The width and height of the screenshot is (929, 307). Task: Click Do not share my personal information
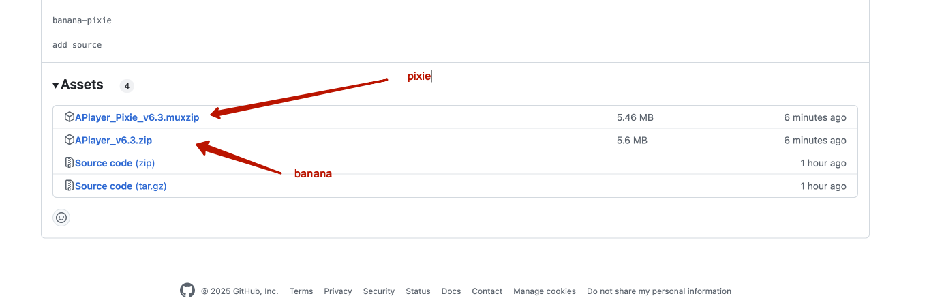[x=659, y=291]
